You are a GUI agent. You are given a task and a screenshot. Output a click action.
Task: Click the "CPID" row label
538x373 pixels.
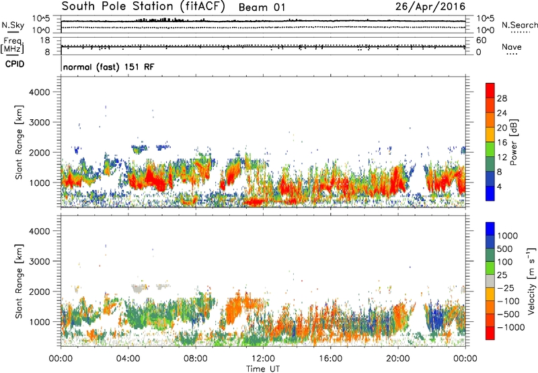(x=15, y=64)
